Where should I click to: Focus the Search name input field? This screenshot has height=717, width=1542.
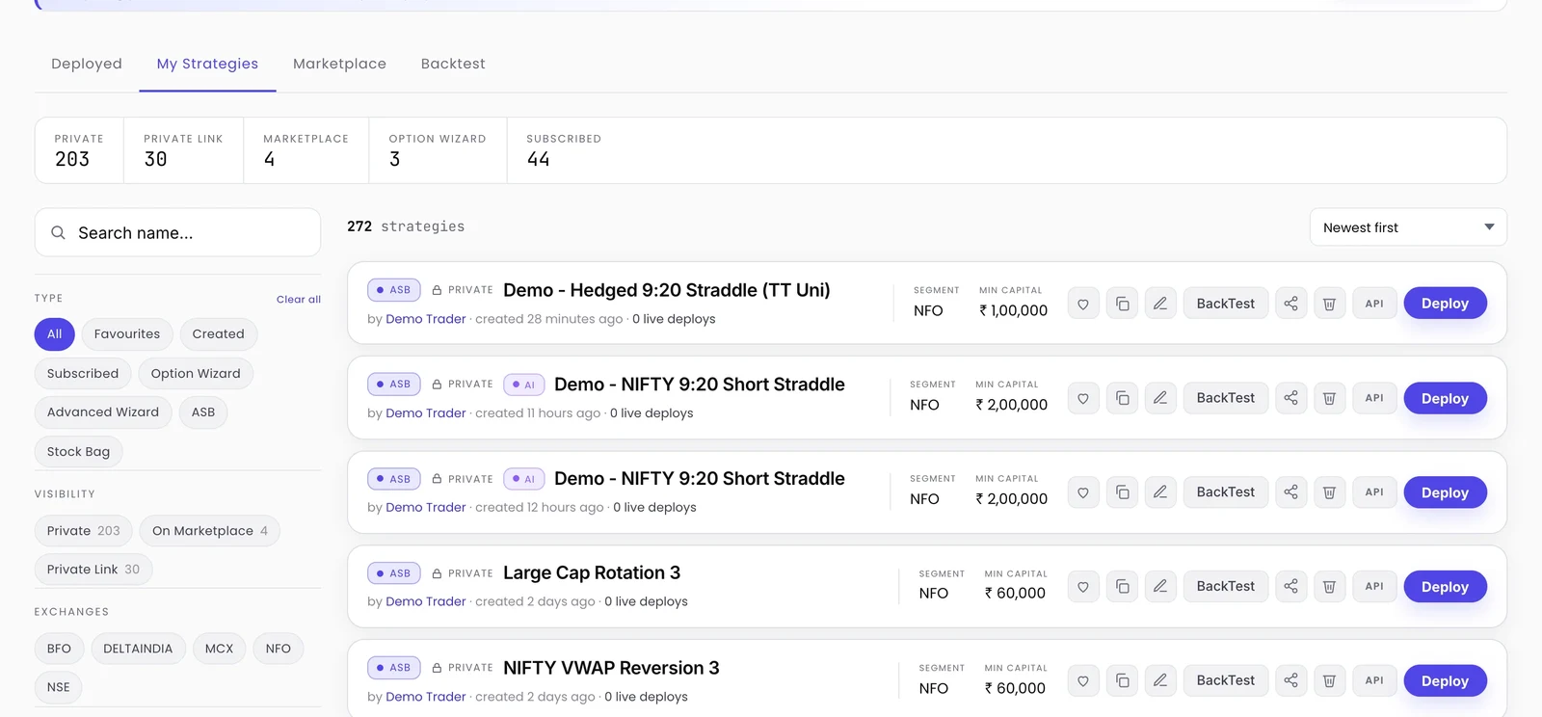(x=177, y=232)
